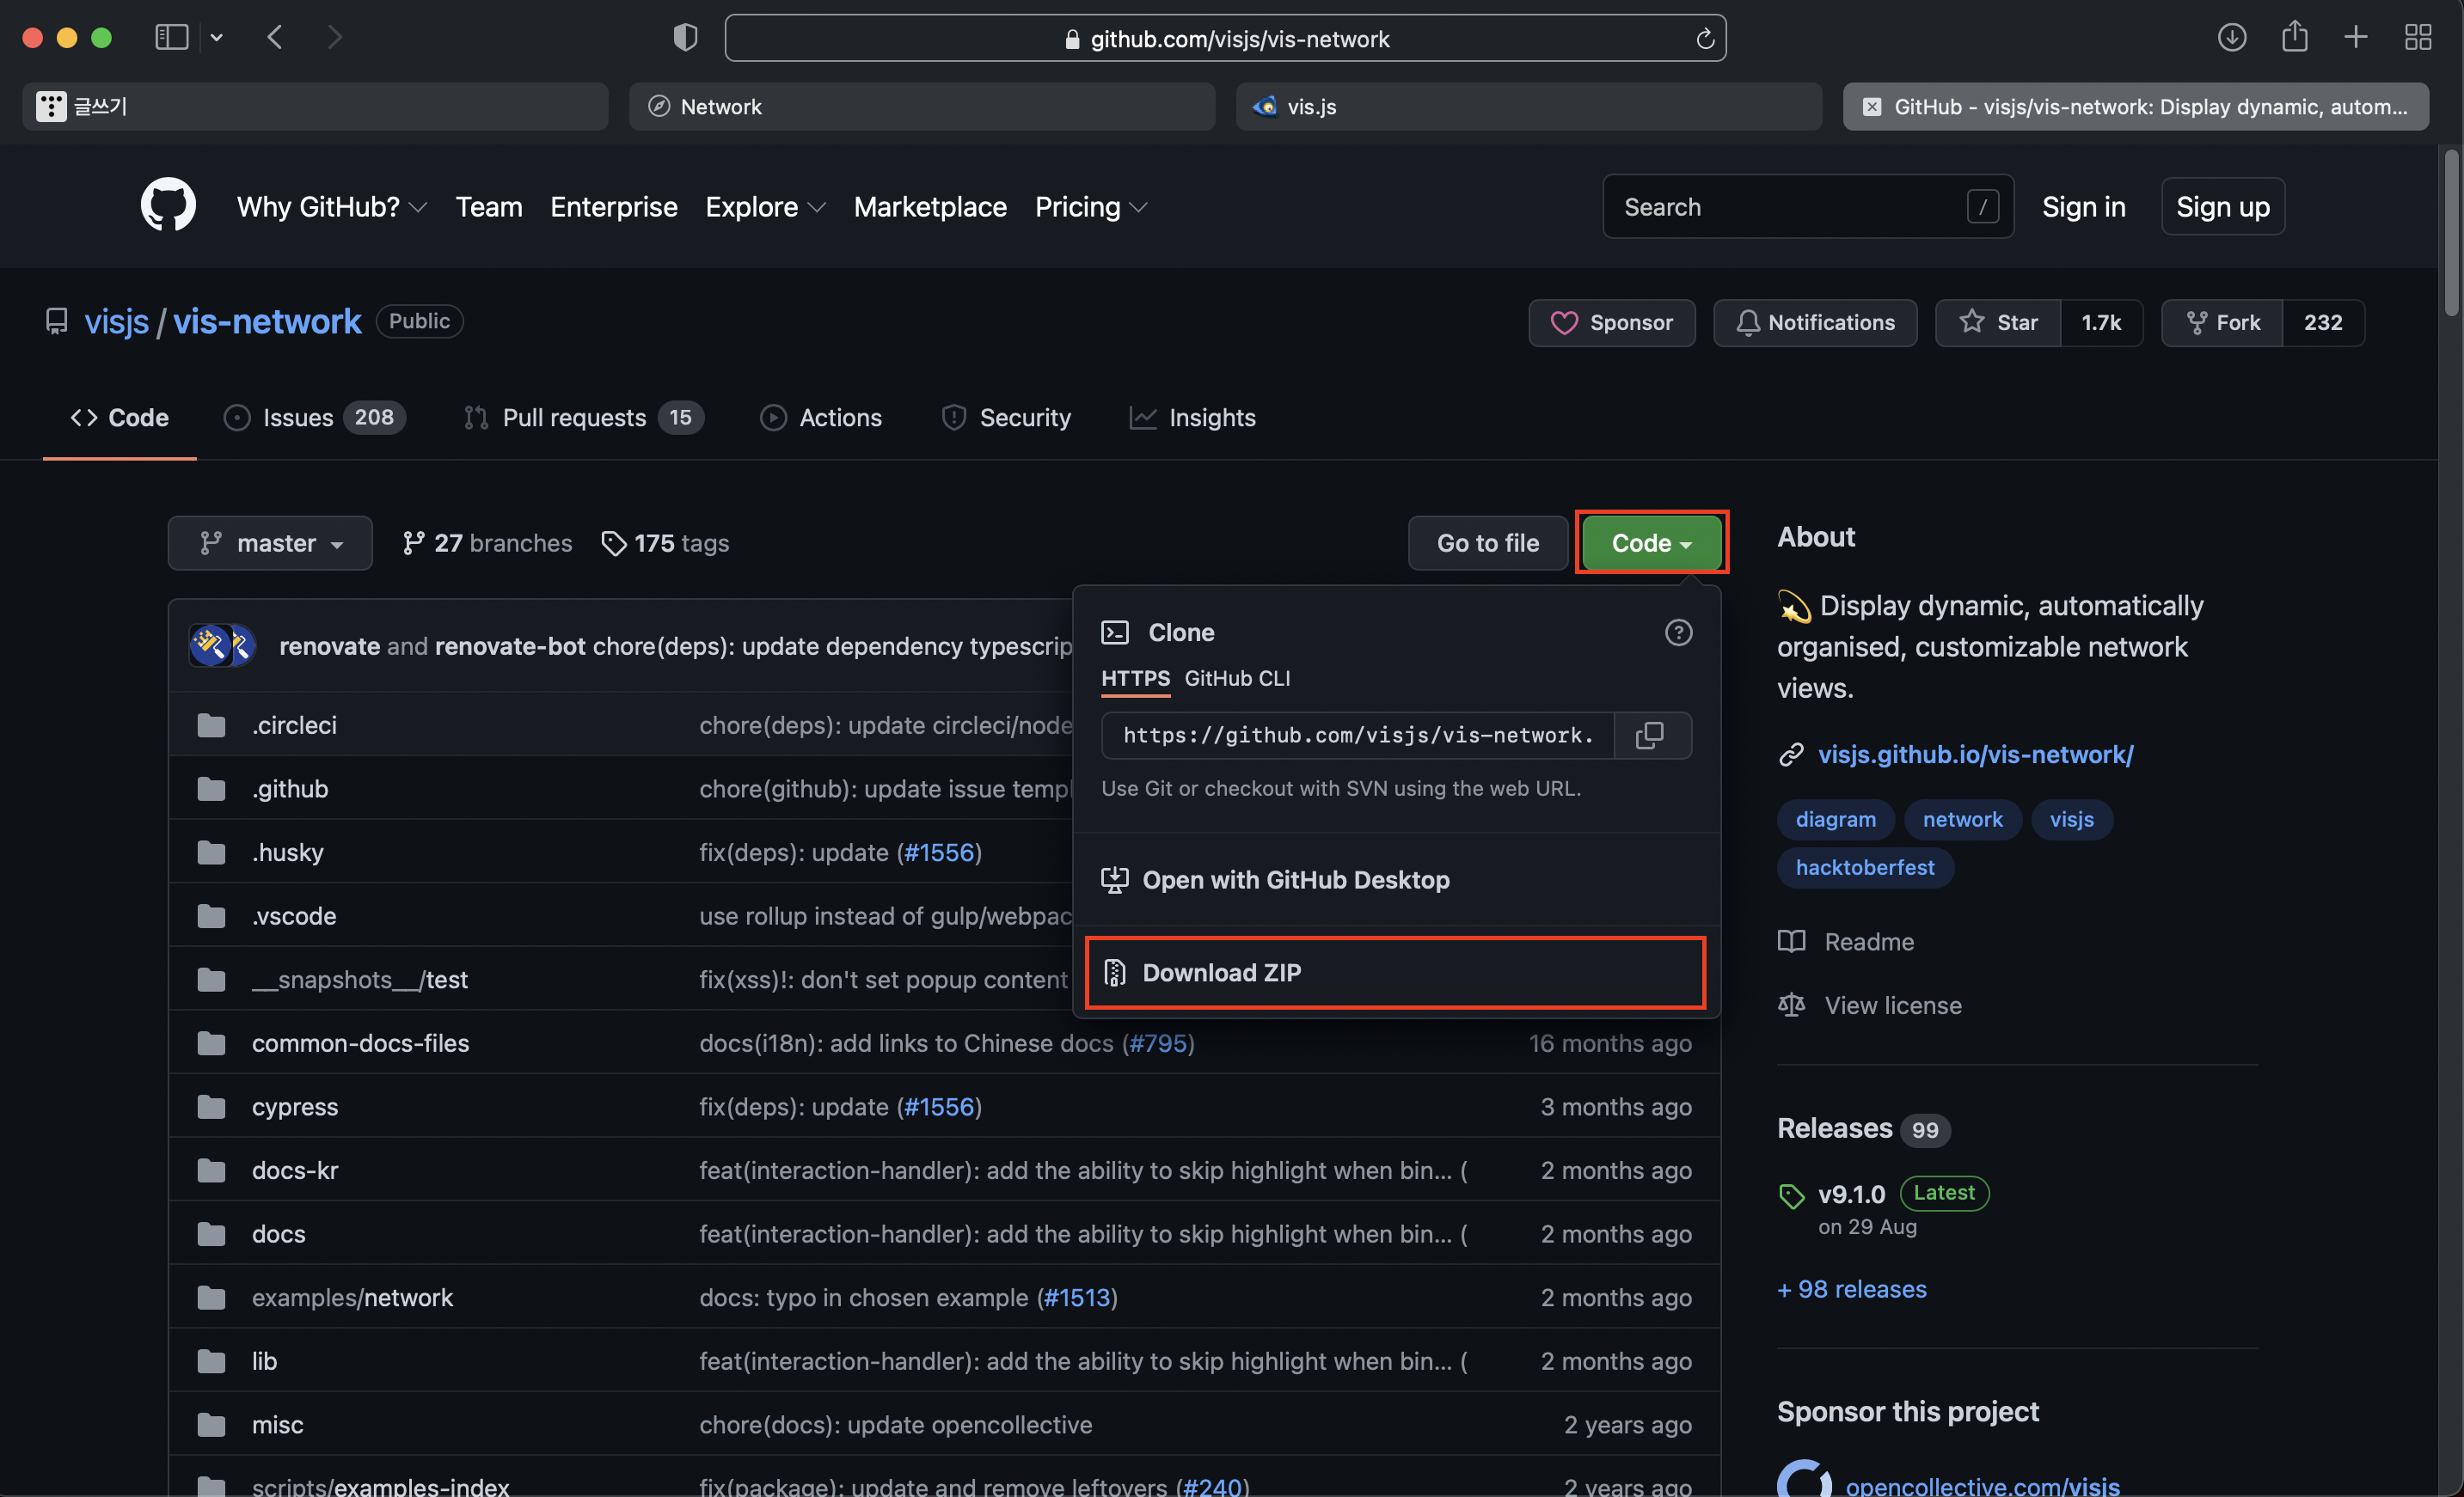Open the visjs.github.io/vis-network link
This screenshot has height=1497, width=2464.
click(1975, 755)
